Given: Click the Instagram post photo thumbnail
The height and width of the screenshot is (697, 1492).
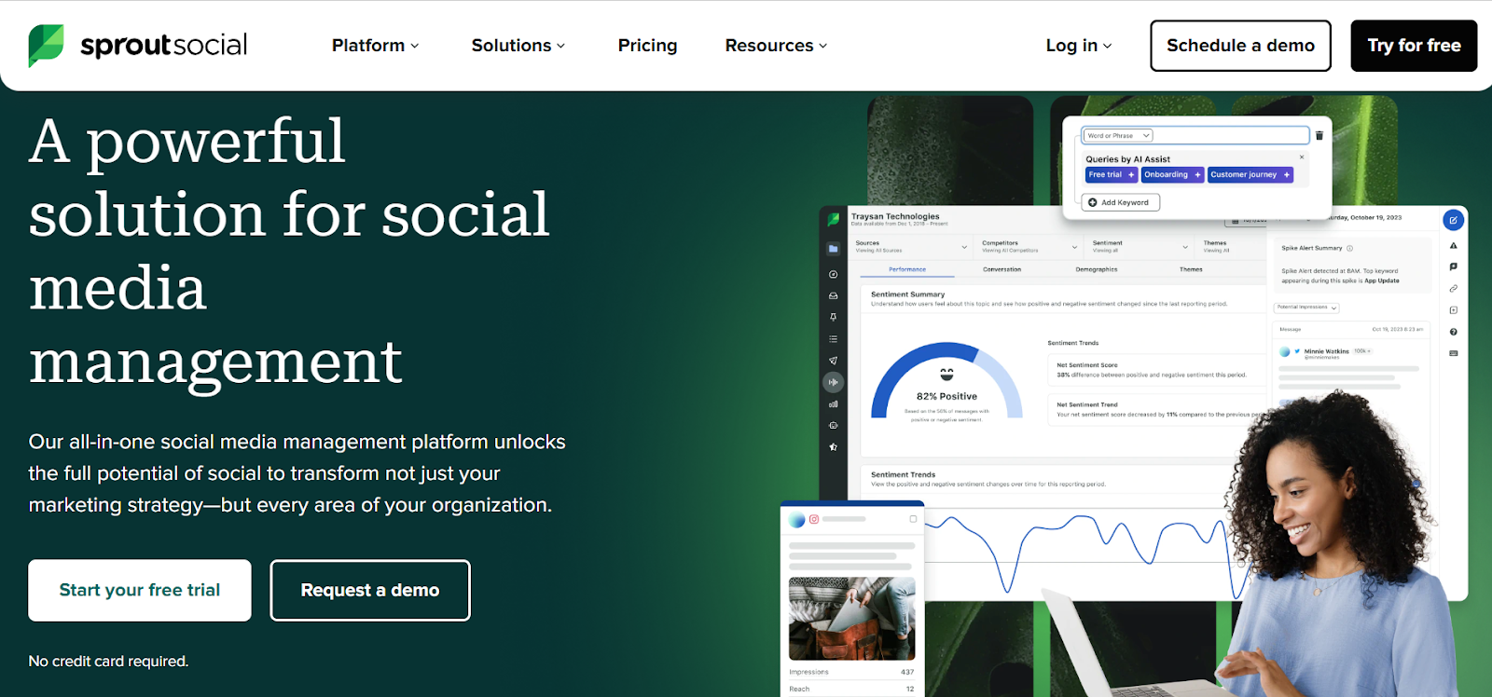Looking at the screenshot, I should click(852, 619).
